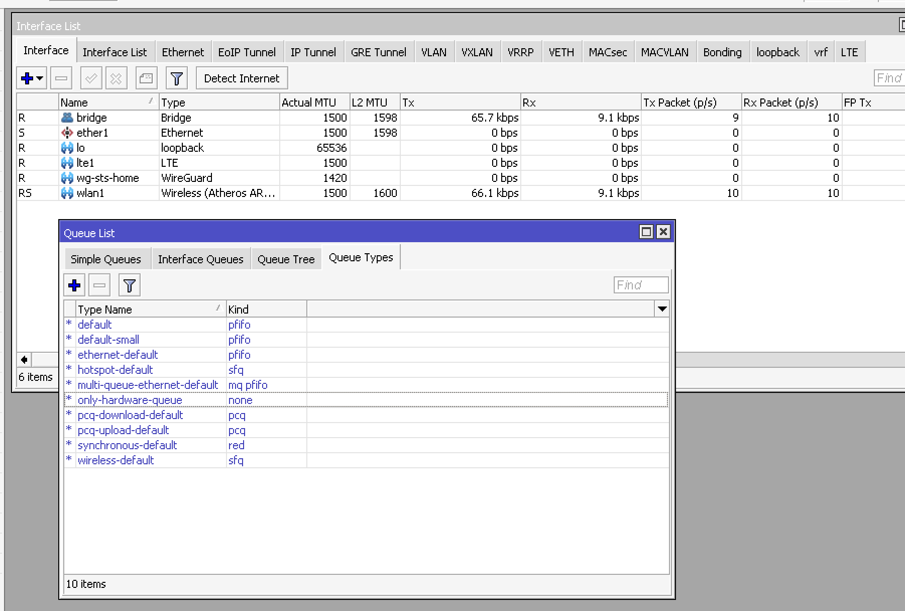Sort by the Kind column header
The image size is (905, 611).
click(266, 309)
